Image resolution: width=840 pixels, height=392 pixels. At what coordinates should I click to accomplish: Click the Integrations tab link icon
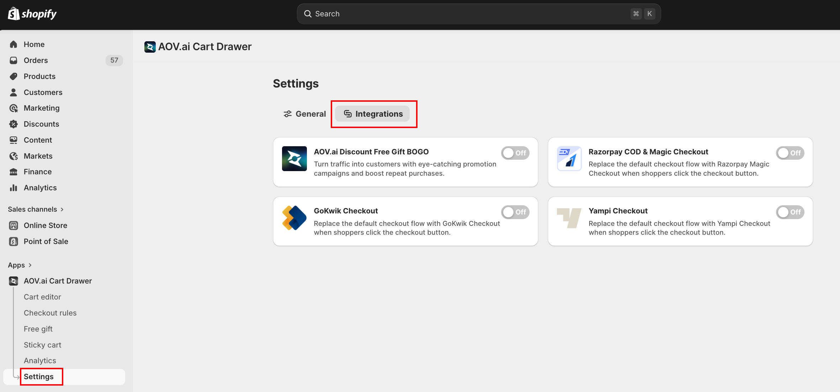348,114
